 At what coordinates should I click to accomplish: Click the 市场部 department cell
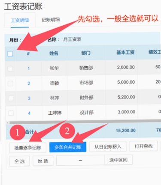pyautogui.click(x=86, y=83)
